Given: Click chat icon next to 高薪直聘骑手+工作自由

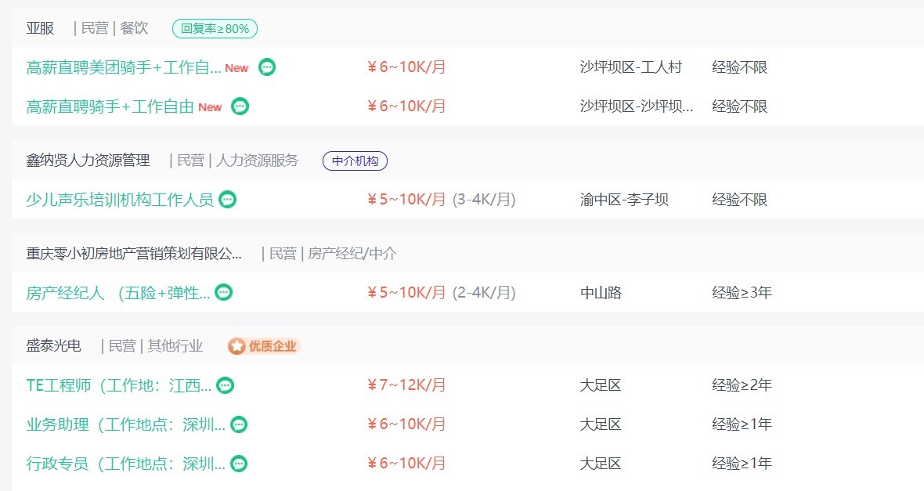Looking at the screenshot, I should [x=240, y=106].
